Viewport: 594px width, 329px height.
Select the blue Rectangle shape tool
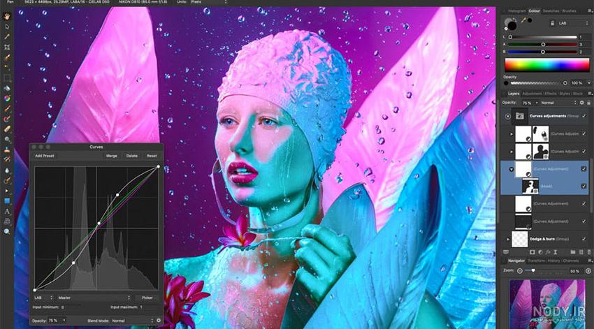[7, 201]
